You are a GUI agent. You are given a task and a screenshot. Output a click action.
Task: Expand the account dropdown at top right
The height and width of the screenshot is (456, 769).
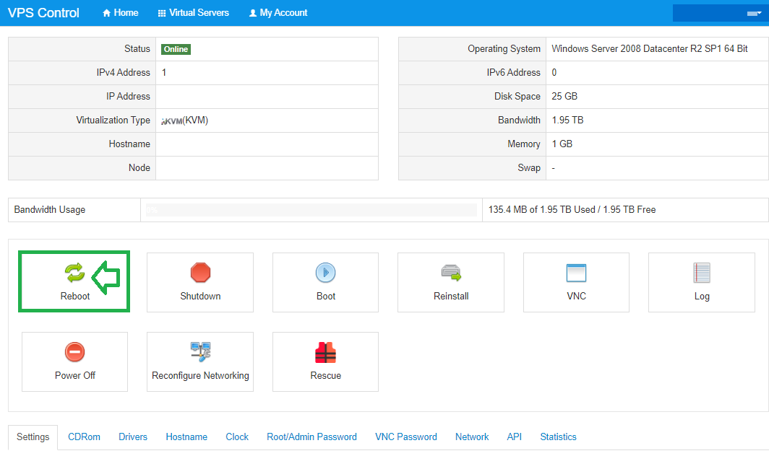click(x=720, y=13)
